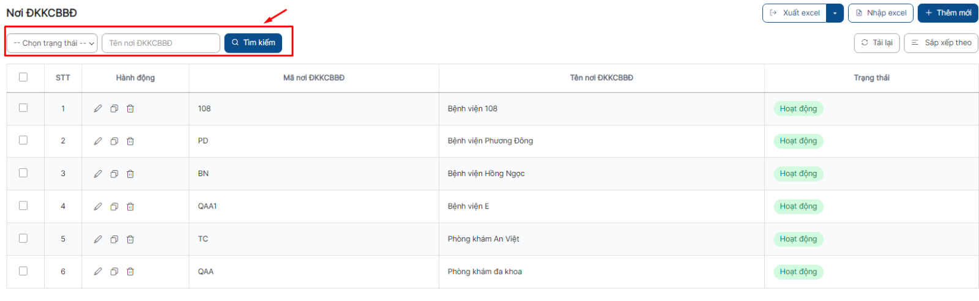979x301 pixels.
Task: Open the Chọn trạng thái dropdown
Action: pyautogui.click(x=53, y=43)
